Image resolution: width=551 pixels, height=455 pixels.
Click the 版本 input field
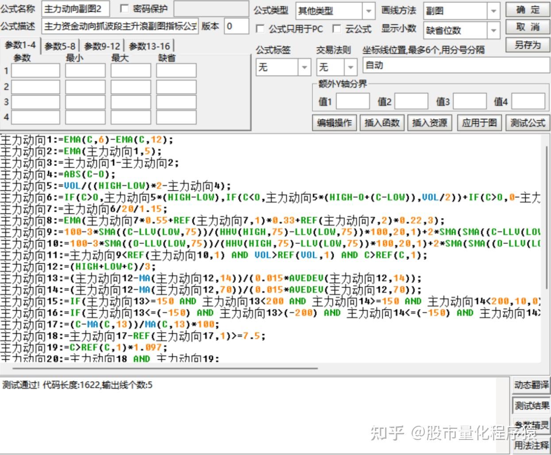point(236,27)
